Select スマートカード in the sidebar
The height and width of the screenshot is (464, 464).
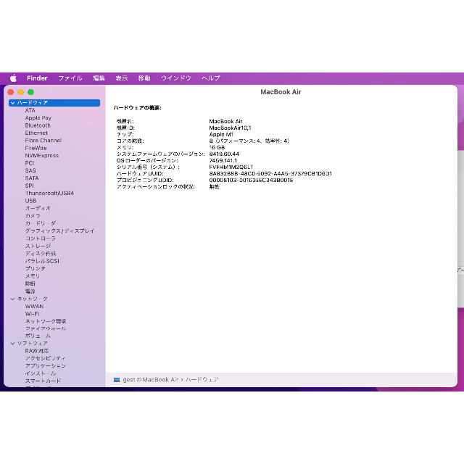point(43,381)
